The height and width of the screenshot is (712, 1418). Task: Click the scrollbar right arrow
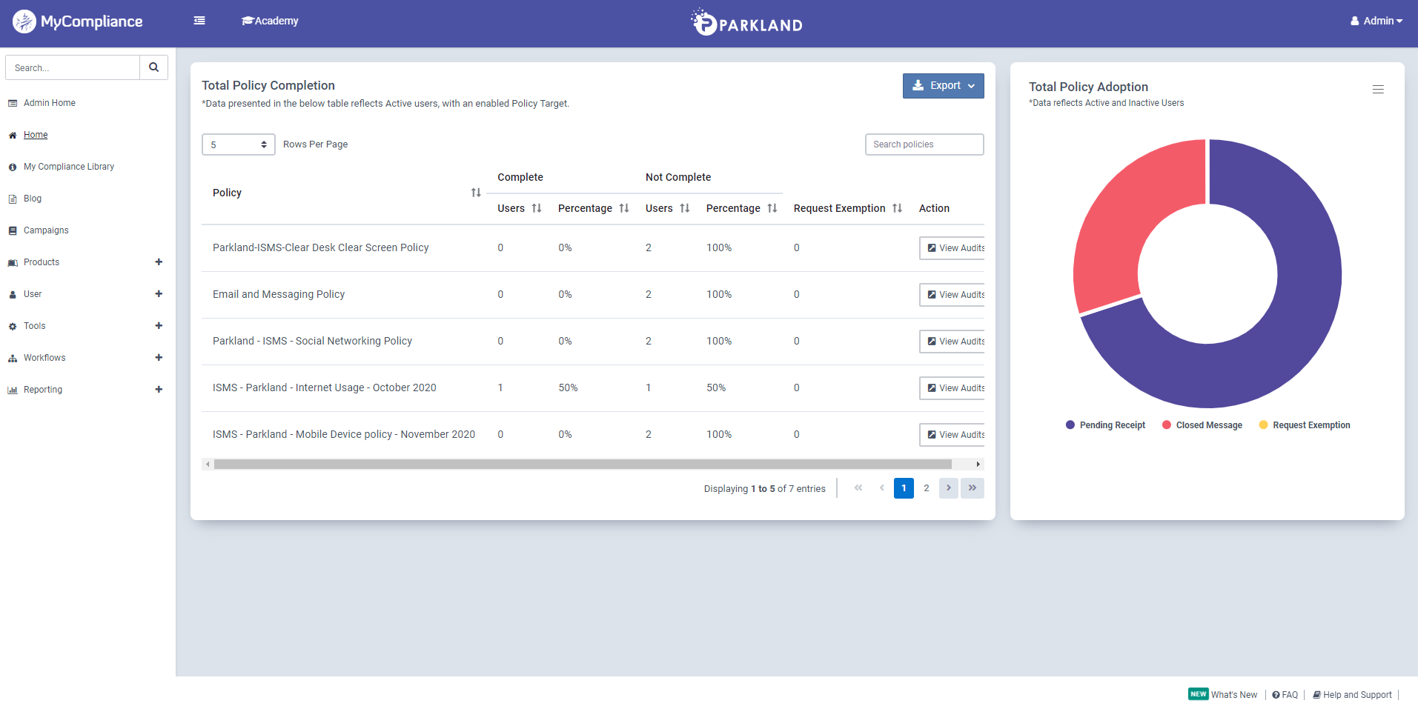tap(978, 465)
